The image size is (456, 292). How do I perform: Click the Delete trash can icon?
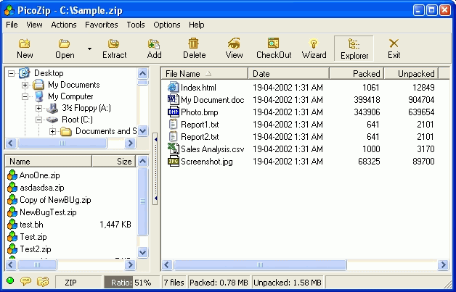194,43
